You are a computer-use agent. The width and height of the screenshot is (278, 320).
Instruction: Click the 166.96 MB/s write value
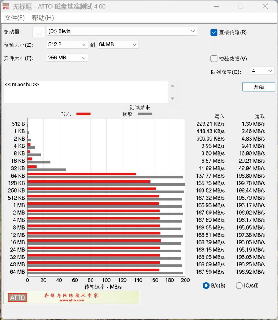point(210,205)
